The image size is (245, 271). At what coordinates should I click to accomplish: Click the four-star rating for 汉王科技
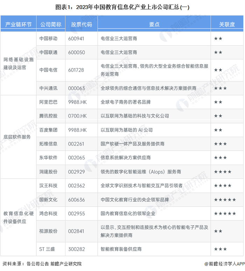point(223,185)
